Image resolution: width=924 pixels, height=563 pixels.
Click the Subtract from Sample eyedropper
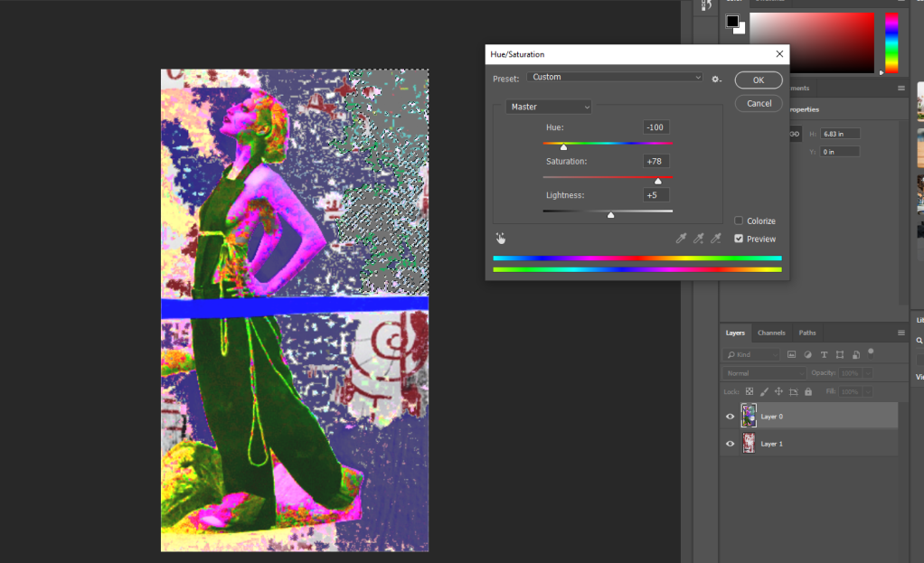(x=715, y=239)
